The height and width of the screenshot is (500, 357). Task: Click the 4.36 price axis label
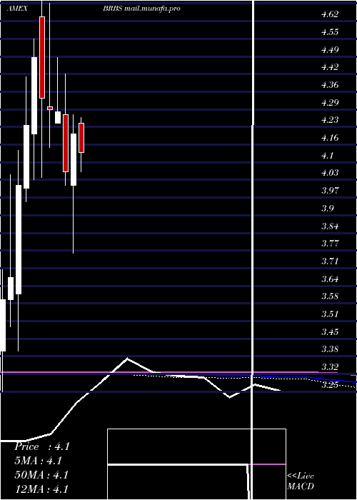tap(330, 85)
